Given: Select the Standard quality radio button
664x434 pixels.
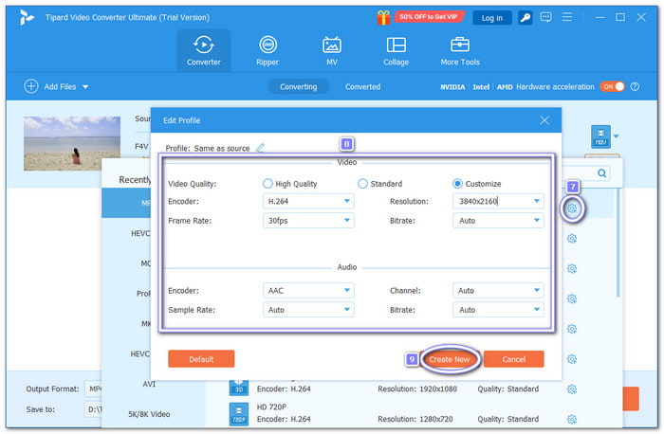Looking at the screenshot, I should coord(362,184).
